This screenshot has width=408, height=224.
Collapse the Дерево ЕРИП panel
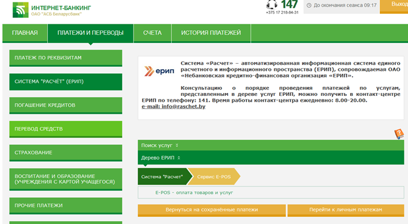tap(271, 158)
